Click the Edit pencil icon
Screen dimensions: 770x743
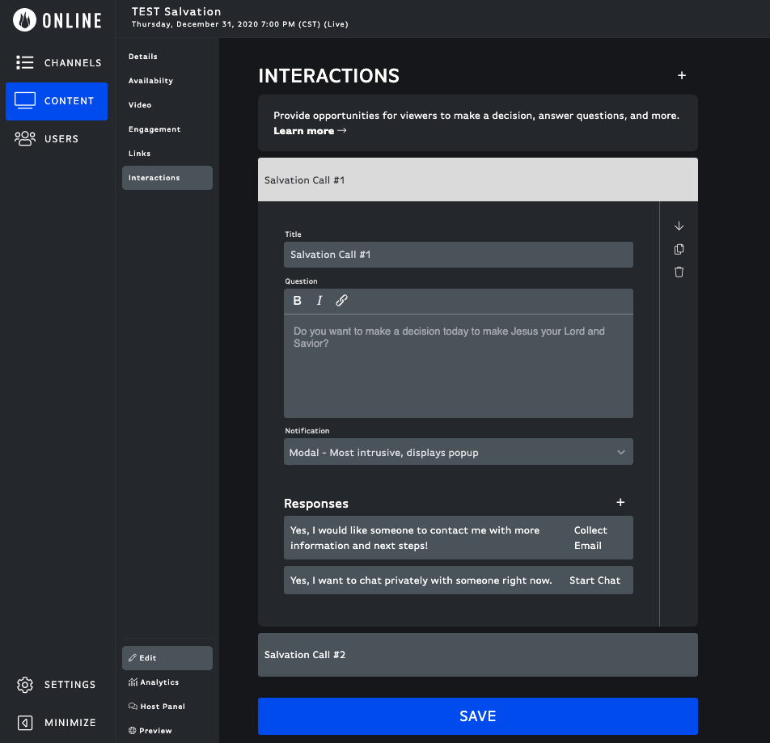point(132,657)
